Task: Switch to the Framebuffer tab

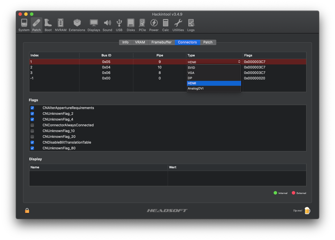Action: (161, 42)
